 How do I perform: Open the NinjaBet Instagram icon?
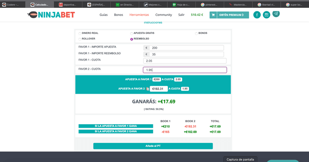(x=266, y=15)
